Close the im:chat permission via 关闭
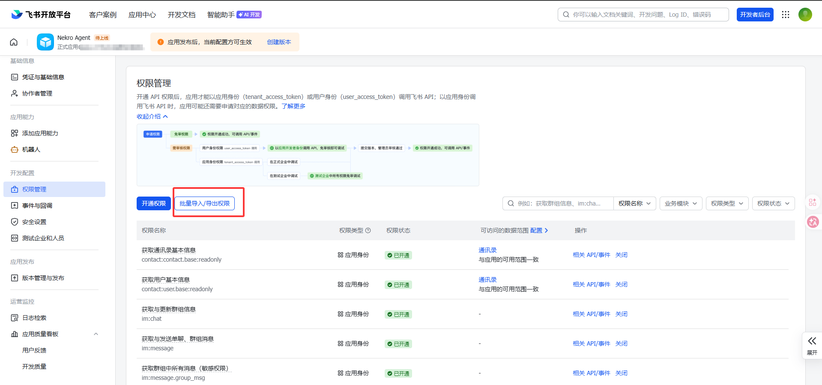Viewport: 822px width, 385px height. 621,314
